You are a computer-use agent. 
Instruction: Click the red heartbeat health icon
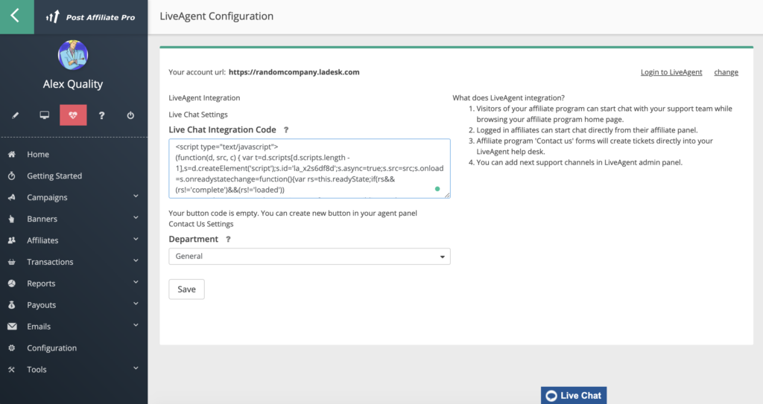coord(73,115)
